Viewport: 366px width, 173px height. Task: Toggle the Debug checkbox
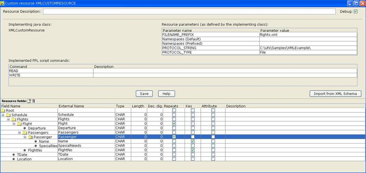pos(355,12)
